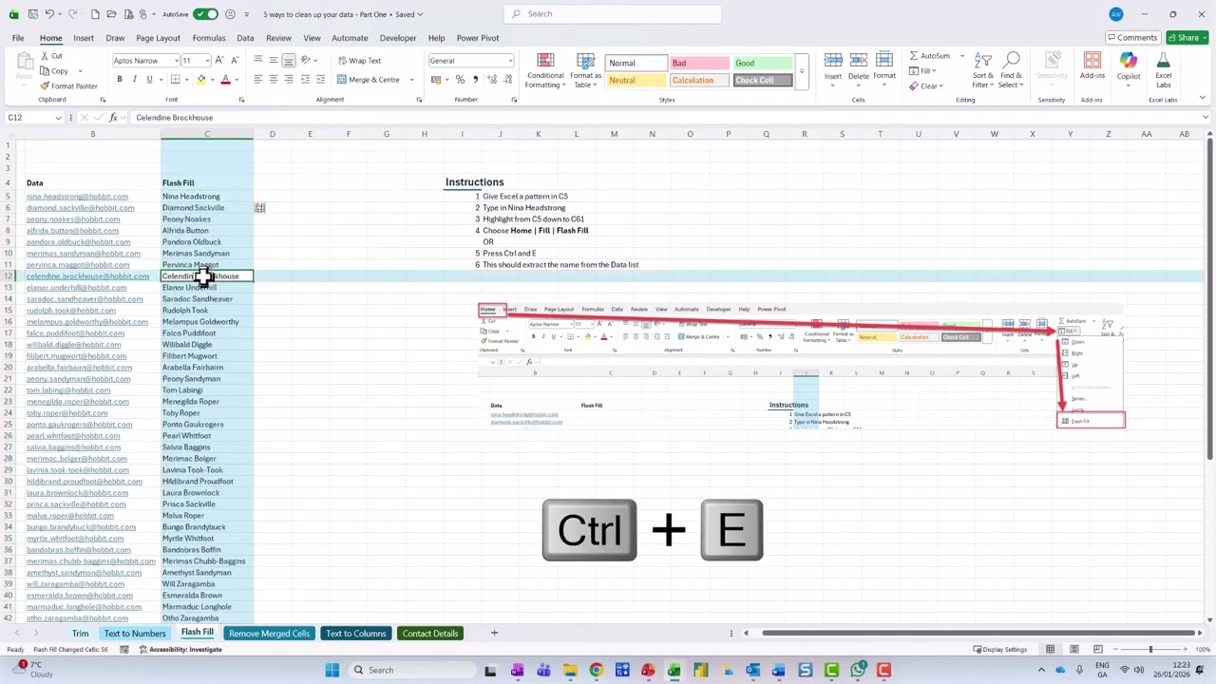This screenshot has height=684, width=1216.
Task: Switch to the Data ribbon tab
Action: click(x=245, y=38)
